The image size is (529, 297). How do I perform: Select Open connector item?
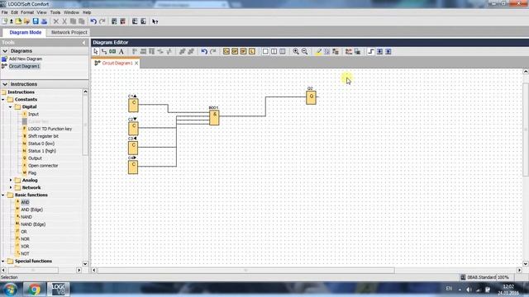point(43,166)
